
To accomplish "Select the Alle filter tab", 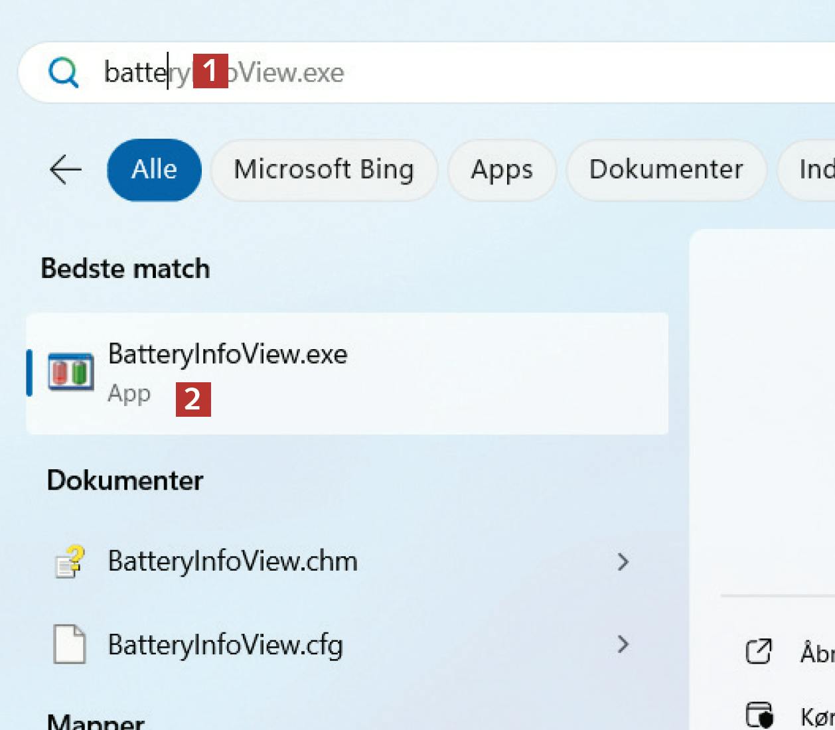I will 154,170.
